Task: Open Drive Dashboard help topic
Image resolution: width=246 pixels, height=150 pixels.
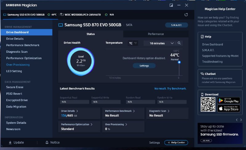Action: point(212,44)
